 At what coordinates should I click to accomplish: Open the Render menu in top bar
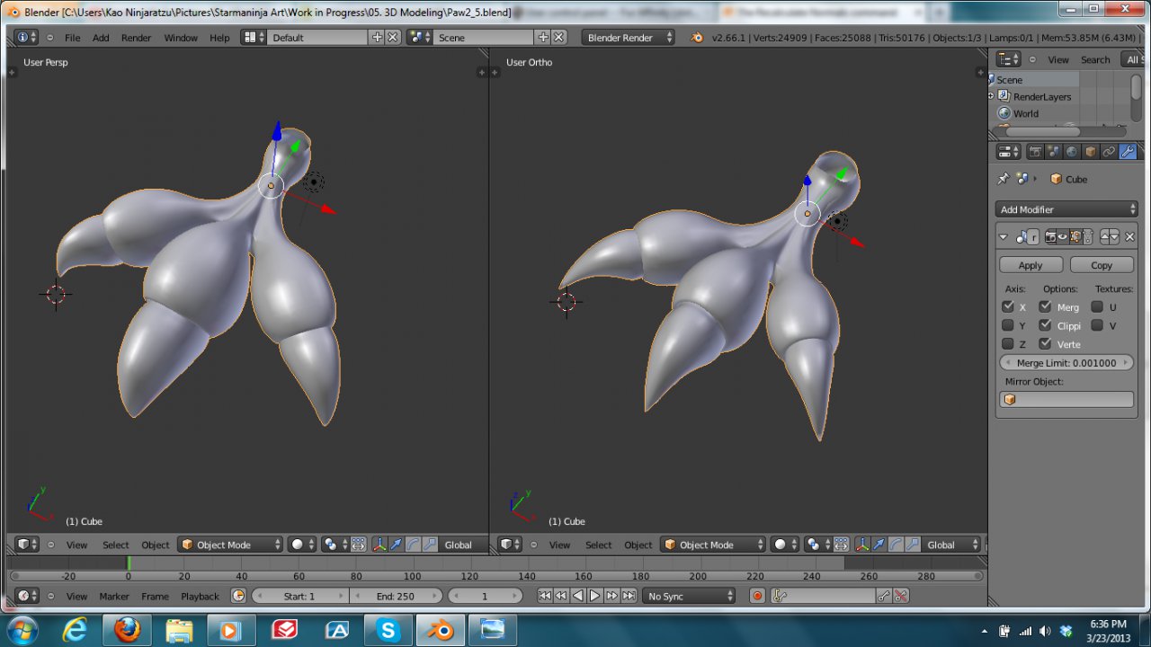click(136, 38)
